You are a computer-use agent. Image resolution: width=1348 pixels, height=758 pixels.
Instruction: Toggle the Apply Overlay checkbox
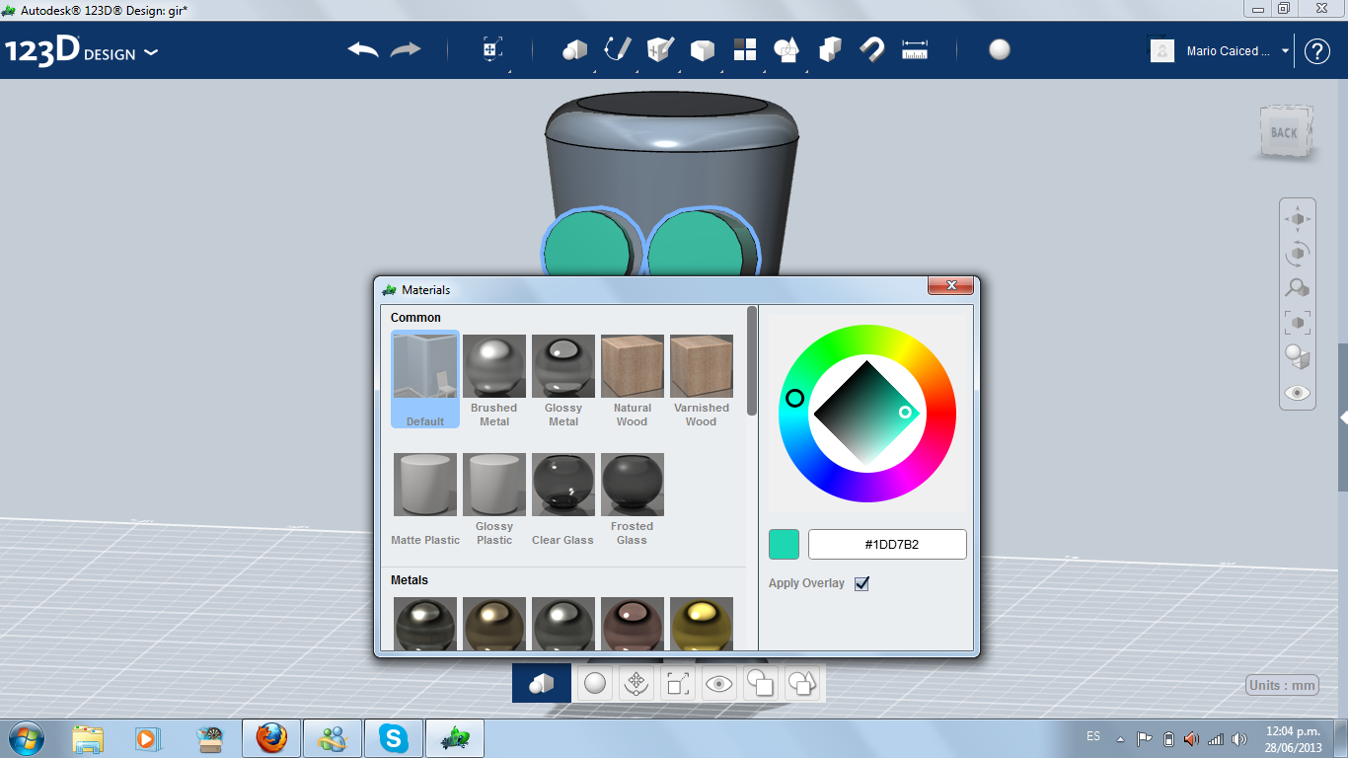861,583
